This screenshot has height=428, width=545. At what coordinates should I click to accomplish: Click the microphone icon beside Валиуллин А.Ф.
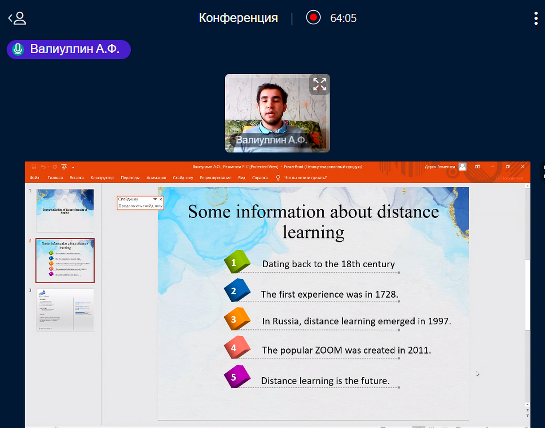[18, 49]
